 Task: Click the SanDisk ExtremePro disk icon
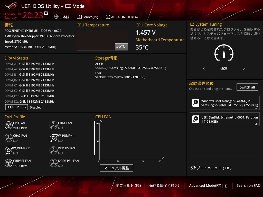click(x=196, y=119)
